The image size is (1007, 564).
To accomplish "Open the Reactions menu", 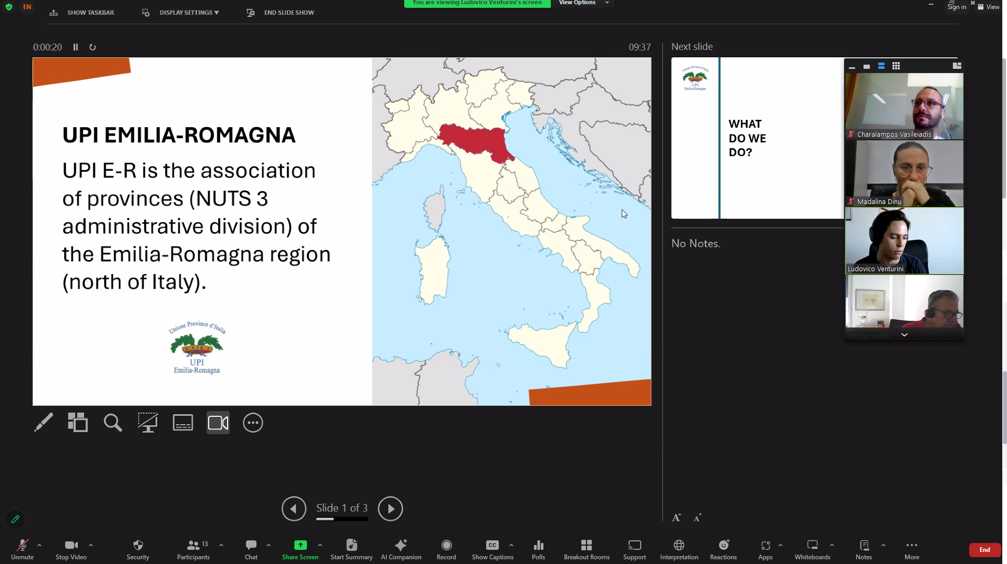I will (x=723, y=550).
